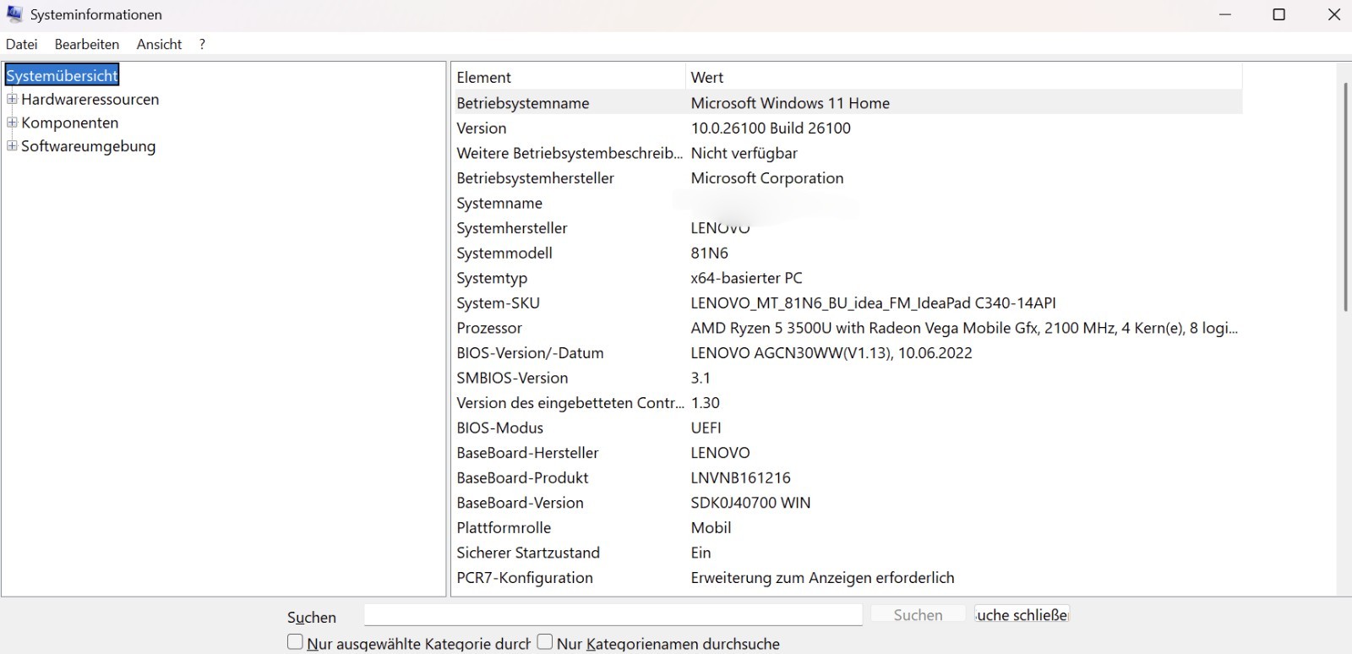Click the value 10.0.26100 Build 26100

771,128
